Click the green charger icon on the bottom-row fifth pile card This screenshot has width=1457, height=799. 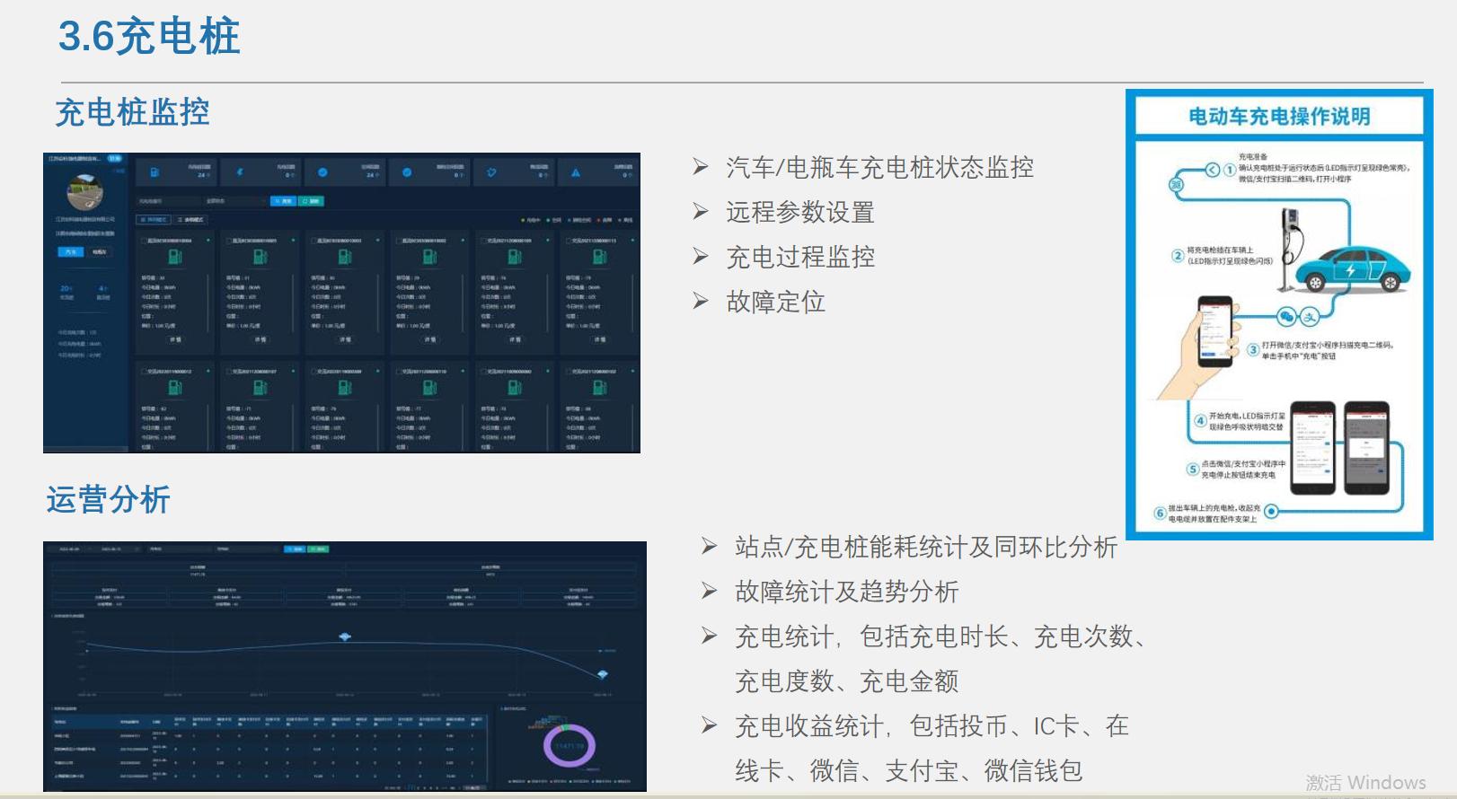click(515, 387)
